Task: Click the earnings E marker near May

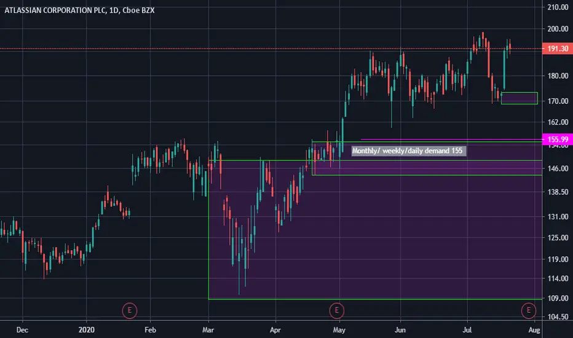Action: (336, 310)
